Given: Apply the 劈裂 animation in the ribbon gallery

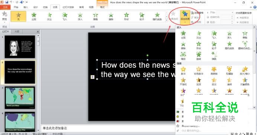Looking at the screenshot, I should tap(95, 16).
